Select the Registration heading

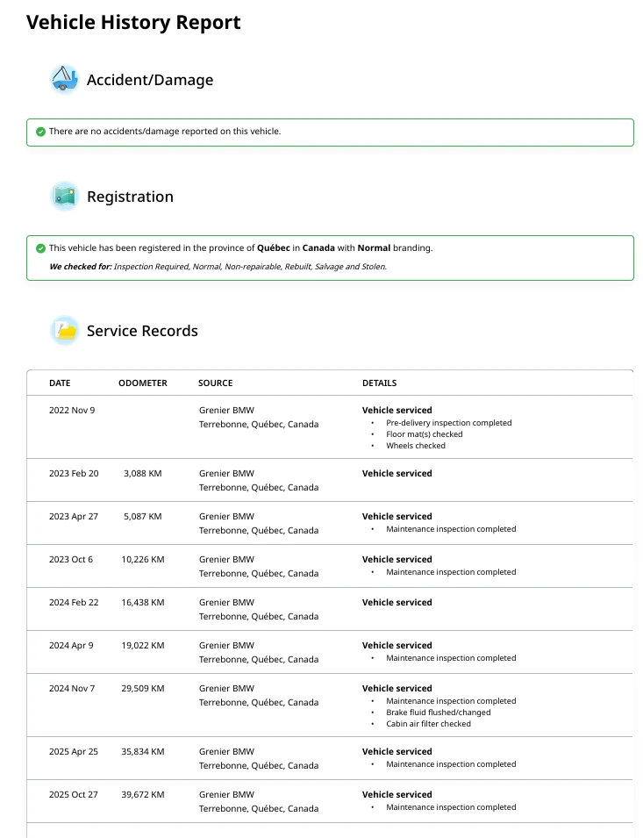pyautogui.click(x=131, y=197)
